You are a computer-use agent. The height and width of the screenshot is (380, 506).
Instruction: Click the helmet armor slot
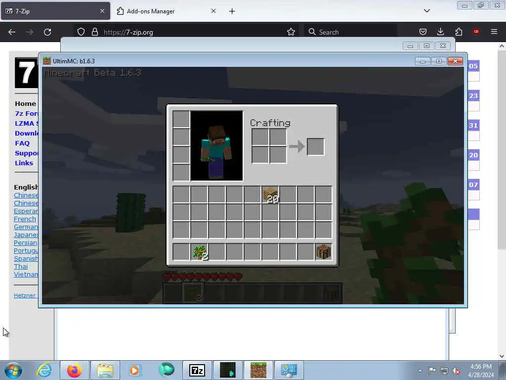pos(181,119)
